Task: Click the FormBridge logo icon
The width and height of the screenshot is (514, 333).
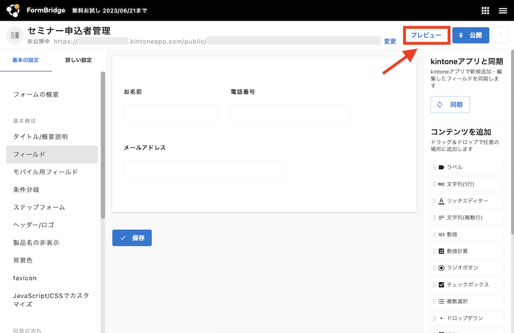Action: tap(13, 10)
